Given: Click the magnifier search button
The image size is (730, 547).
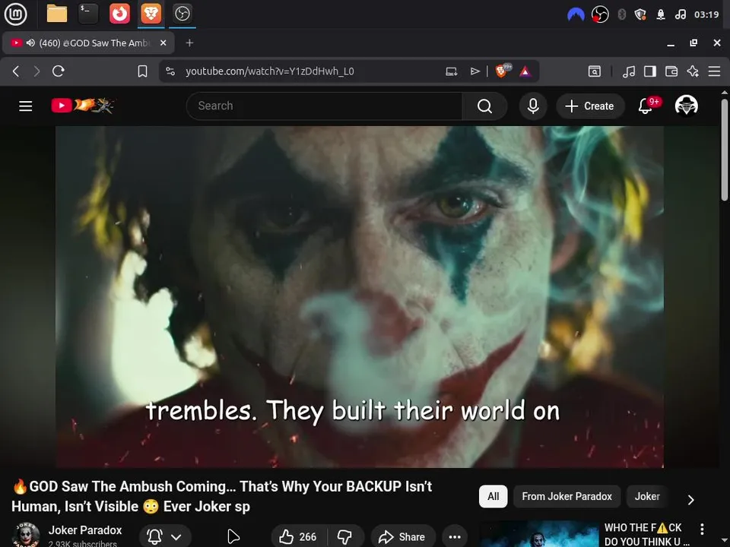Looking at the screenshot, I should (x=484, y=106).
